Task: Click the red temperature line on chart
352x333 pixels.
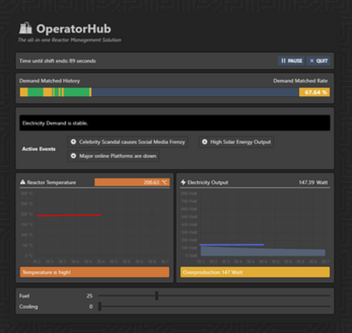Action: point(68,215)
